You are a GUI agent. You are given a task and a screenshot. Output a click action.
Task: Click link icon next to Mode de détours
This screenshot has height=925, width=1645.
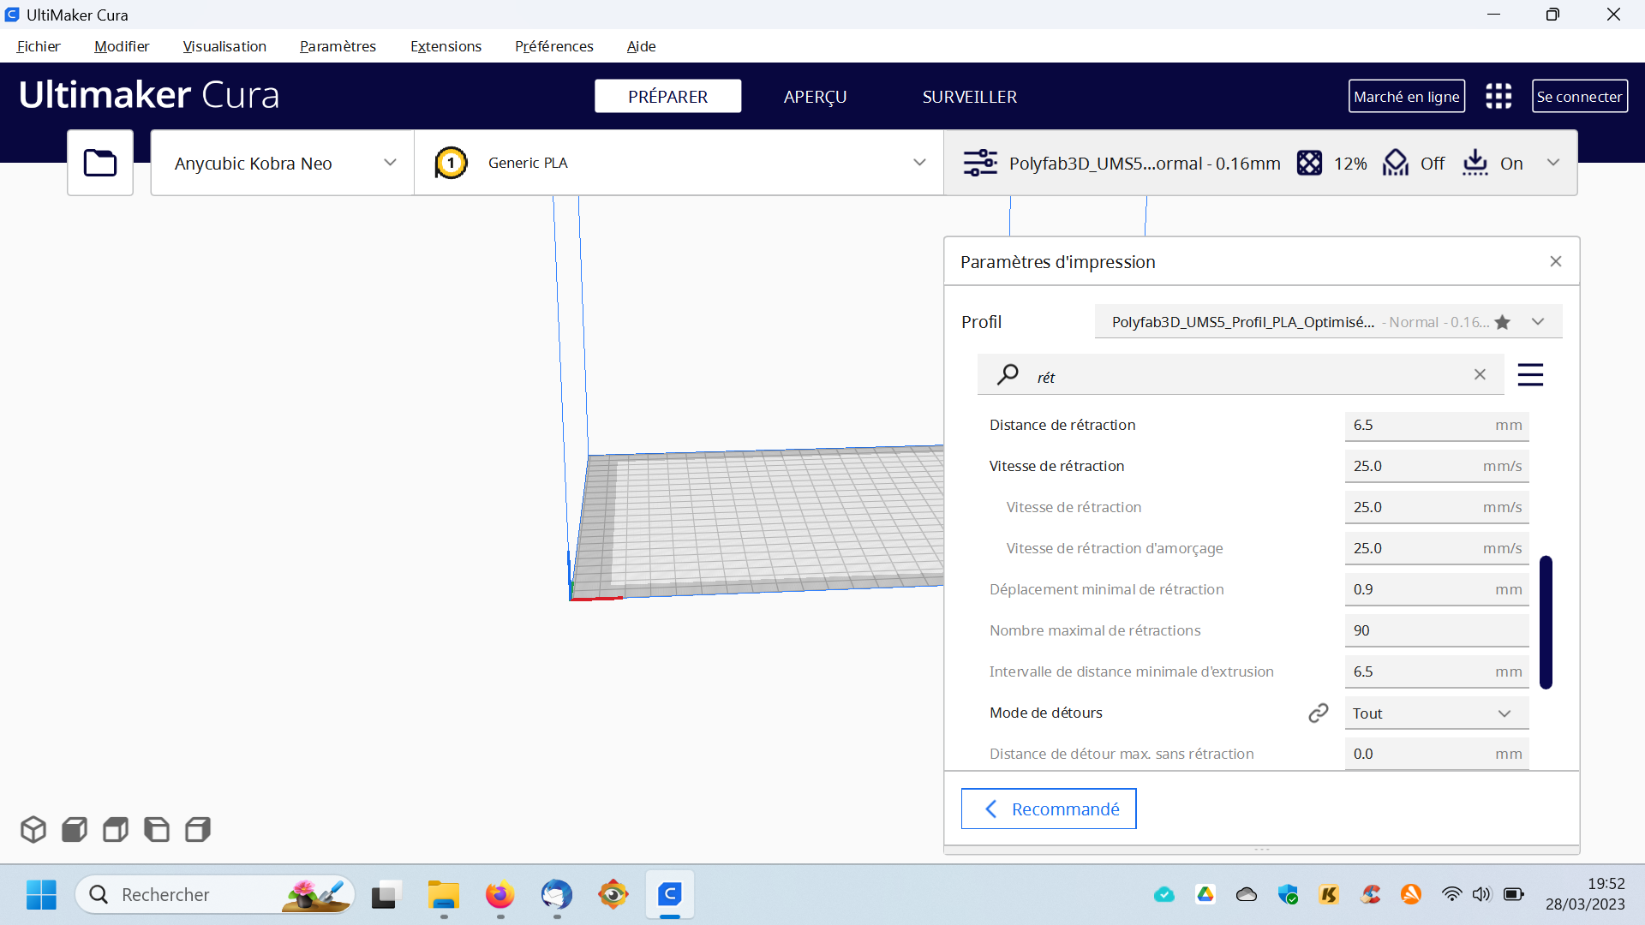[x=1319, y=713]
